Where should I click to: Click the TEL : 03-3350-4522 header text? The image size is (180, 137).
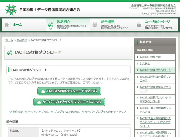click(166, 11)
